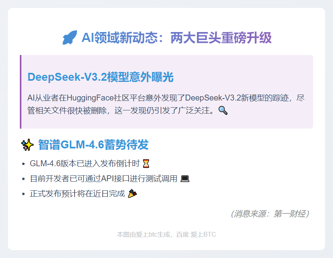Click the bullet 正式发布预计将在近日完成
The height and width of the screenshot is (258, 333).
click(x=77, y=193)
